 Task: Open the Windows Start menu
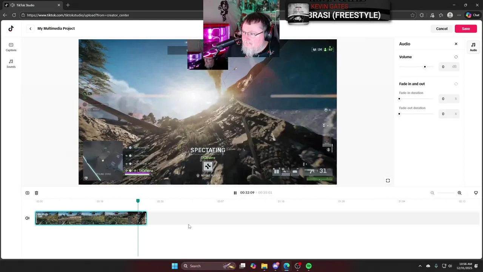pos(175,266)
